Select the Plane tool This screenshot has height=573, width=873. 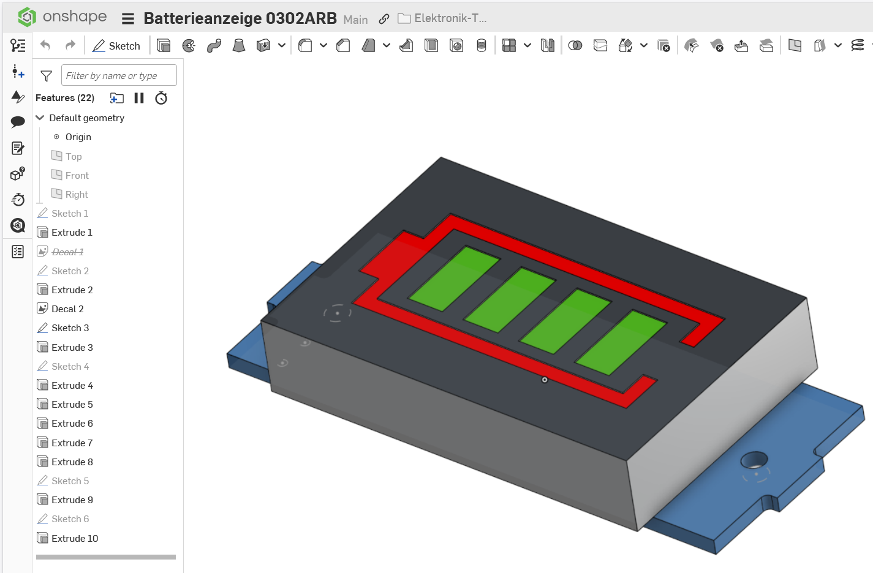pos(795,45)
